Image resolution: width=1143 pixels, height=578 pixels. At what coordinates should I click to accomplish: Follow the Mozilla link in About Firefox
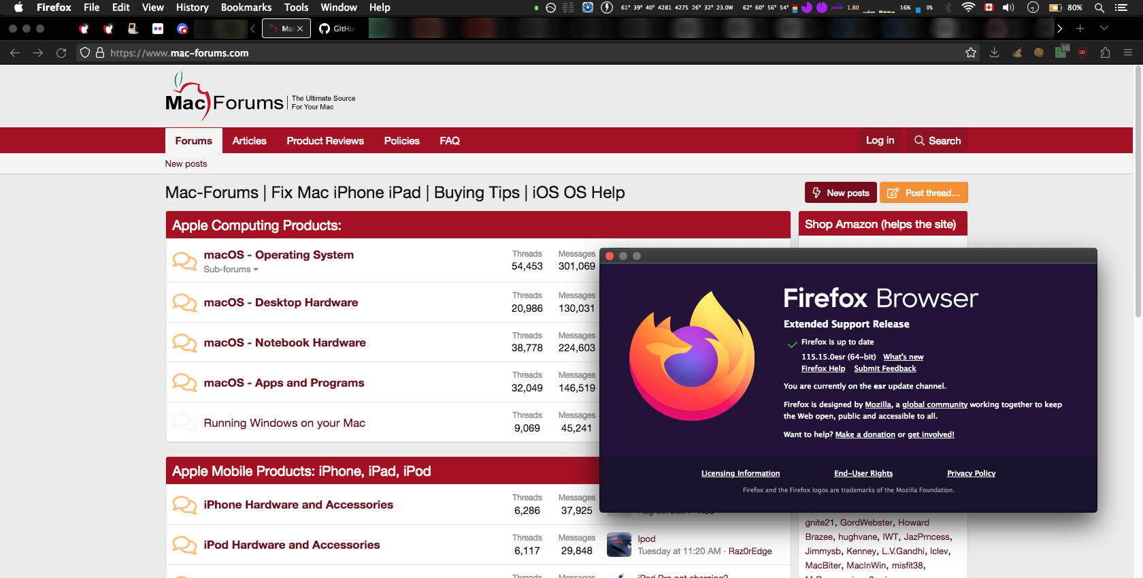(x=878, y=404)
